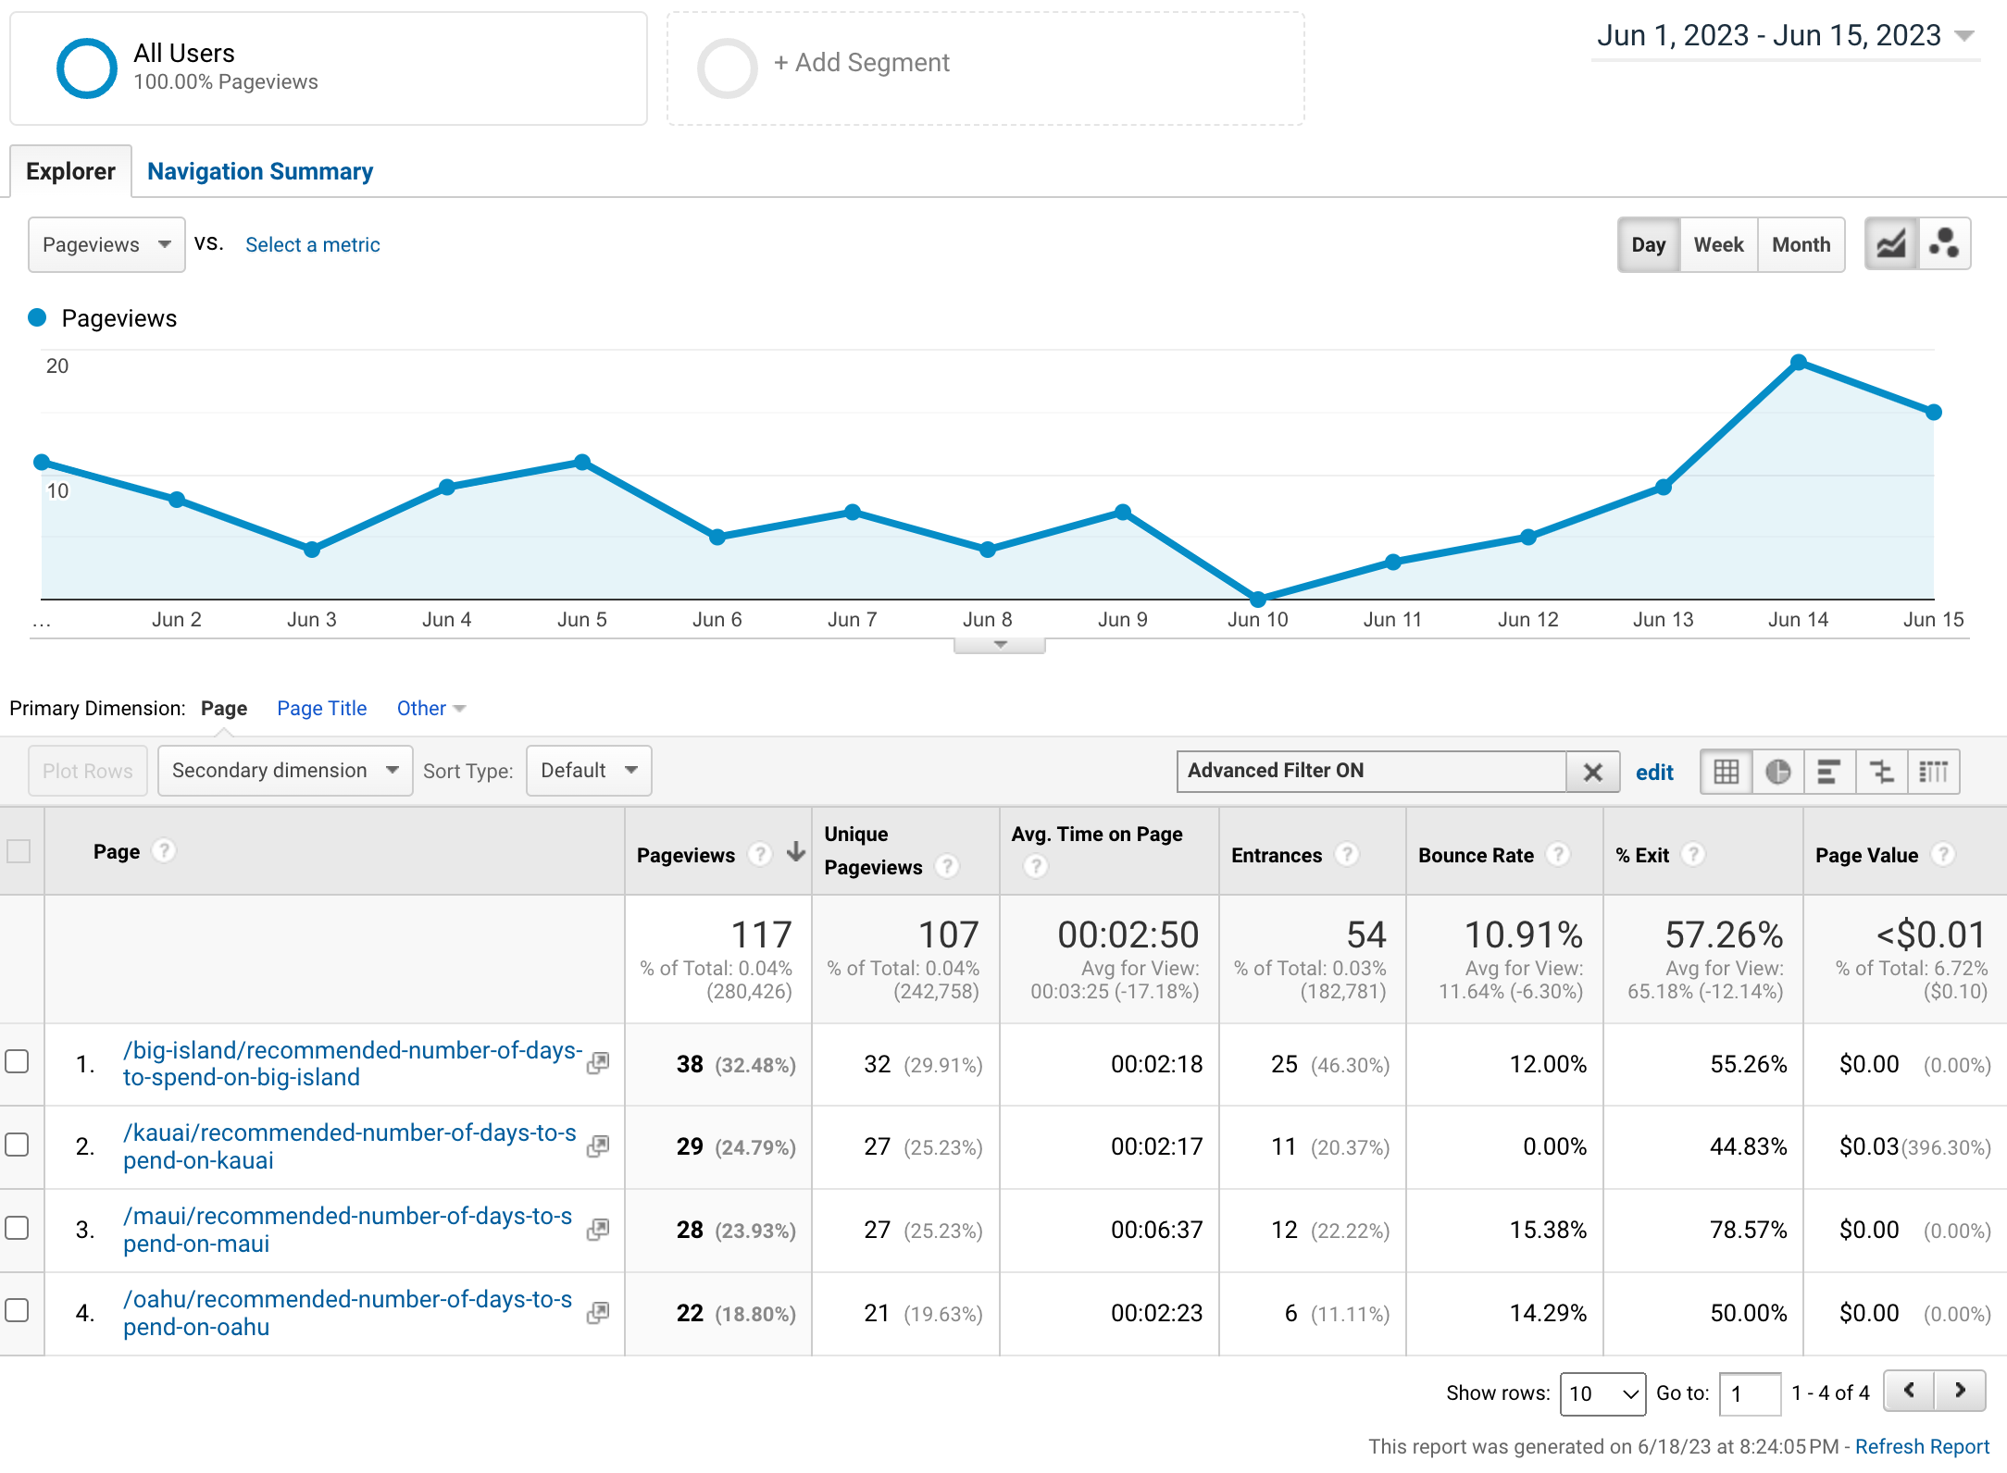The width and height of the screenshot is (2007, 1473).
Task: Check the maui page row checkbox
Action: pos(18,1229)
